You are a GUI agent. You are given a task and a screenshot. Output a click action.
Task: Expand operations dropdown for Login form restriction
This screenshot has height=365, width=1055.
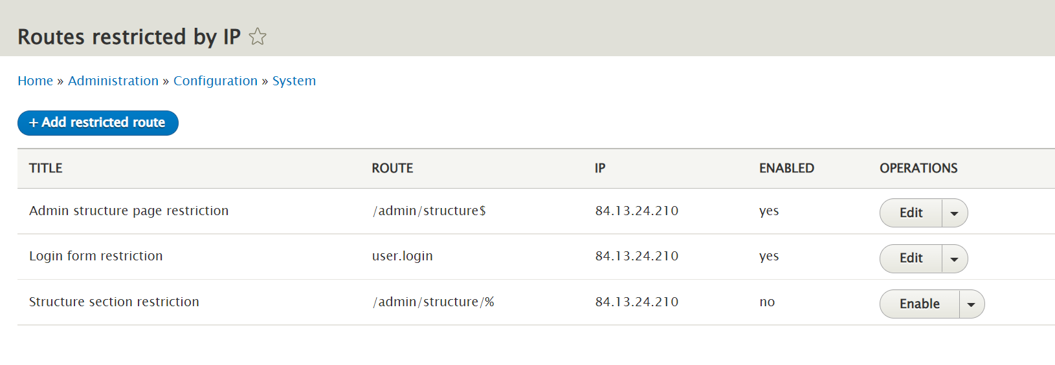click(955, 259)
